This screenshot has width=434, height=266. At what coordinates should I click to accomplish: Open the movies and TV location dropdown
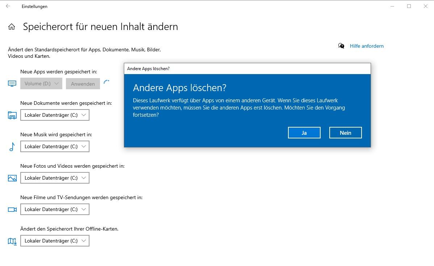click(55, 209)
